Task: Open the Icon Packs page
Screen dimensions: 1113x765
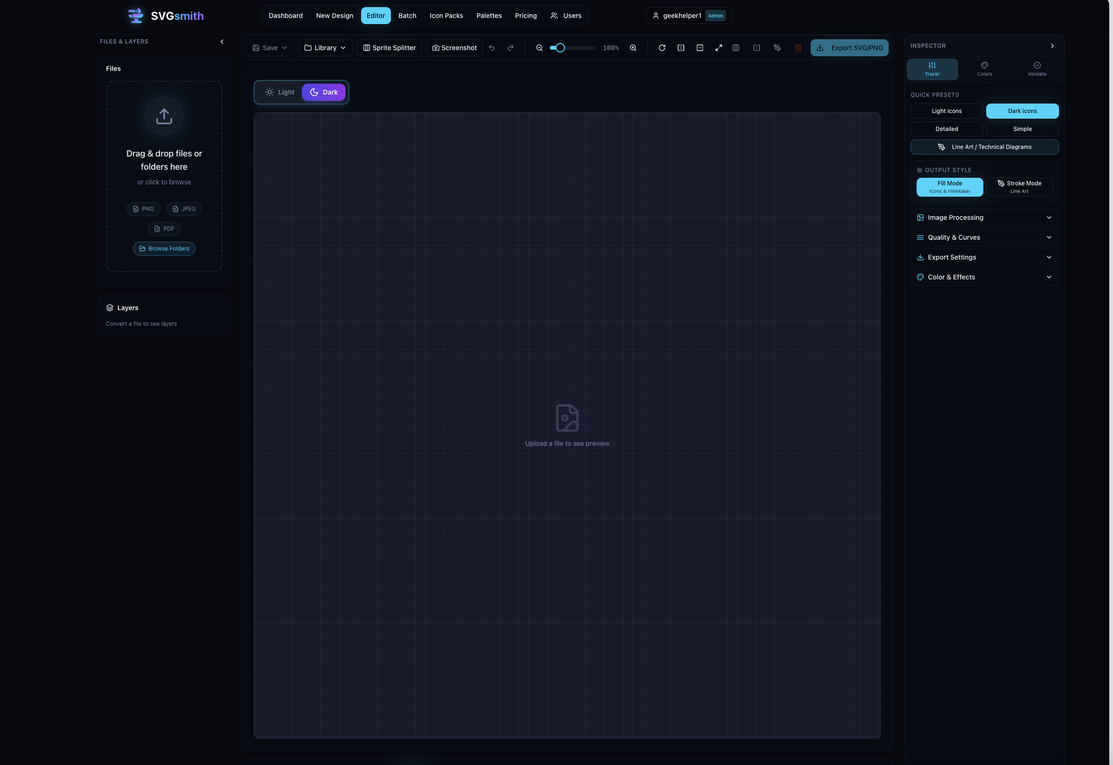Action: (x=446, y=16)
